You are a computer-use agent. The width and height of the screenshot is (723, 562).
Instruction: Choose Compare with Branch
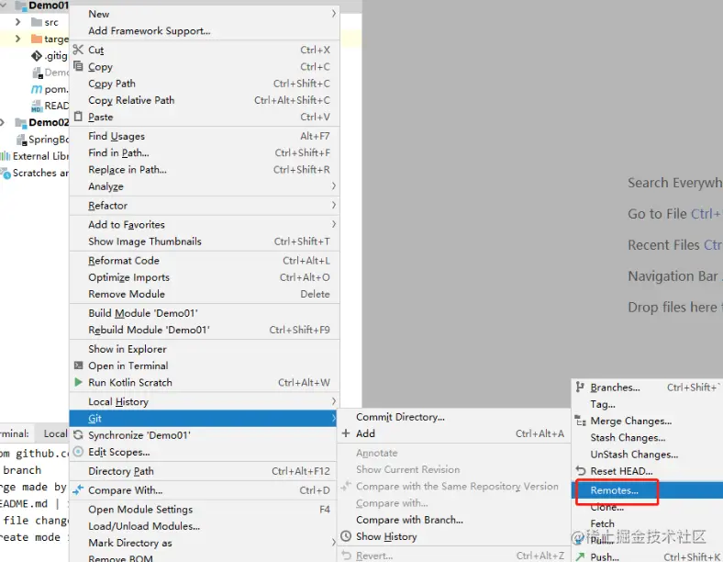coord(454,520)
